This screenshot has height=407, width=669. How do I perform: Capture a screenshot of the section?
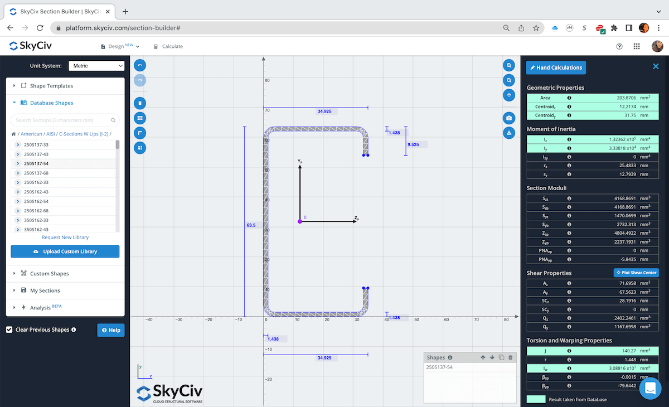(509, 118)
